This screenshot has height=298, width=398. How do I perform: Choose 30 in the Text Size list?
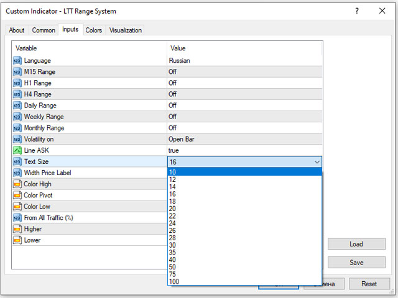(244, 245)
